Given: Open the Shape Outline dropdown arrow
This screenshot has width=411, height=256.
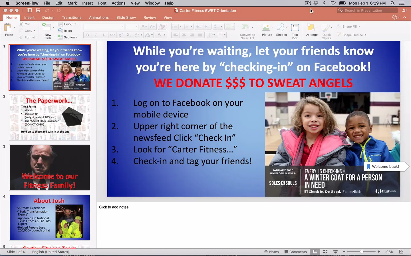Looking at the screenshot, I should [x=365, y=35].
